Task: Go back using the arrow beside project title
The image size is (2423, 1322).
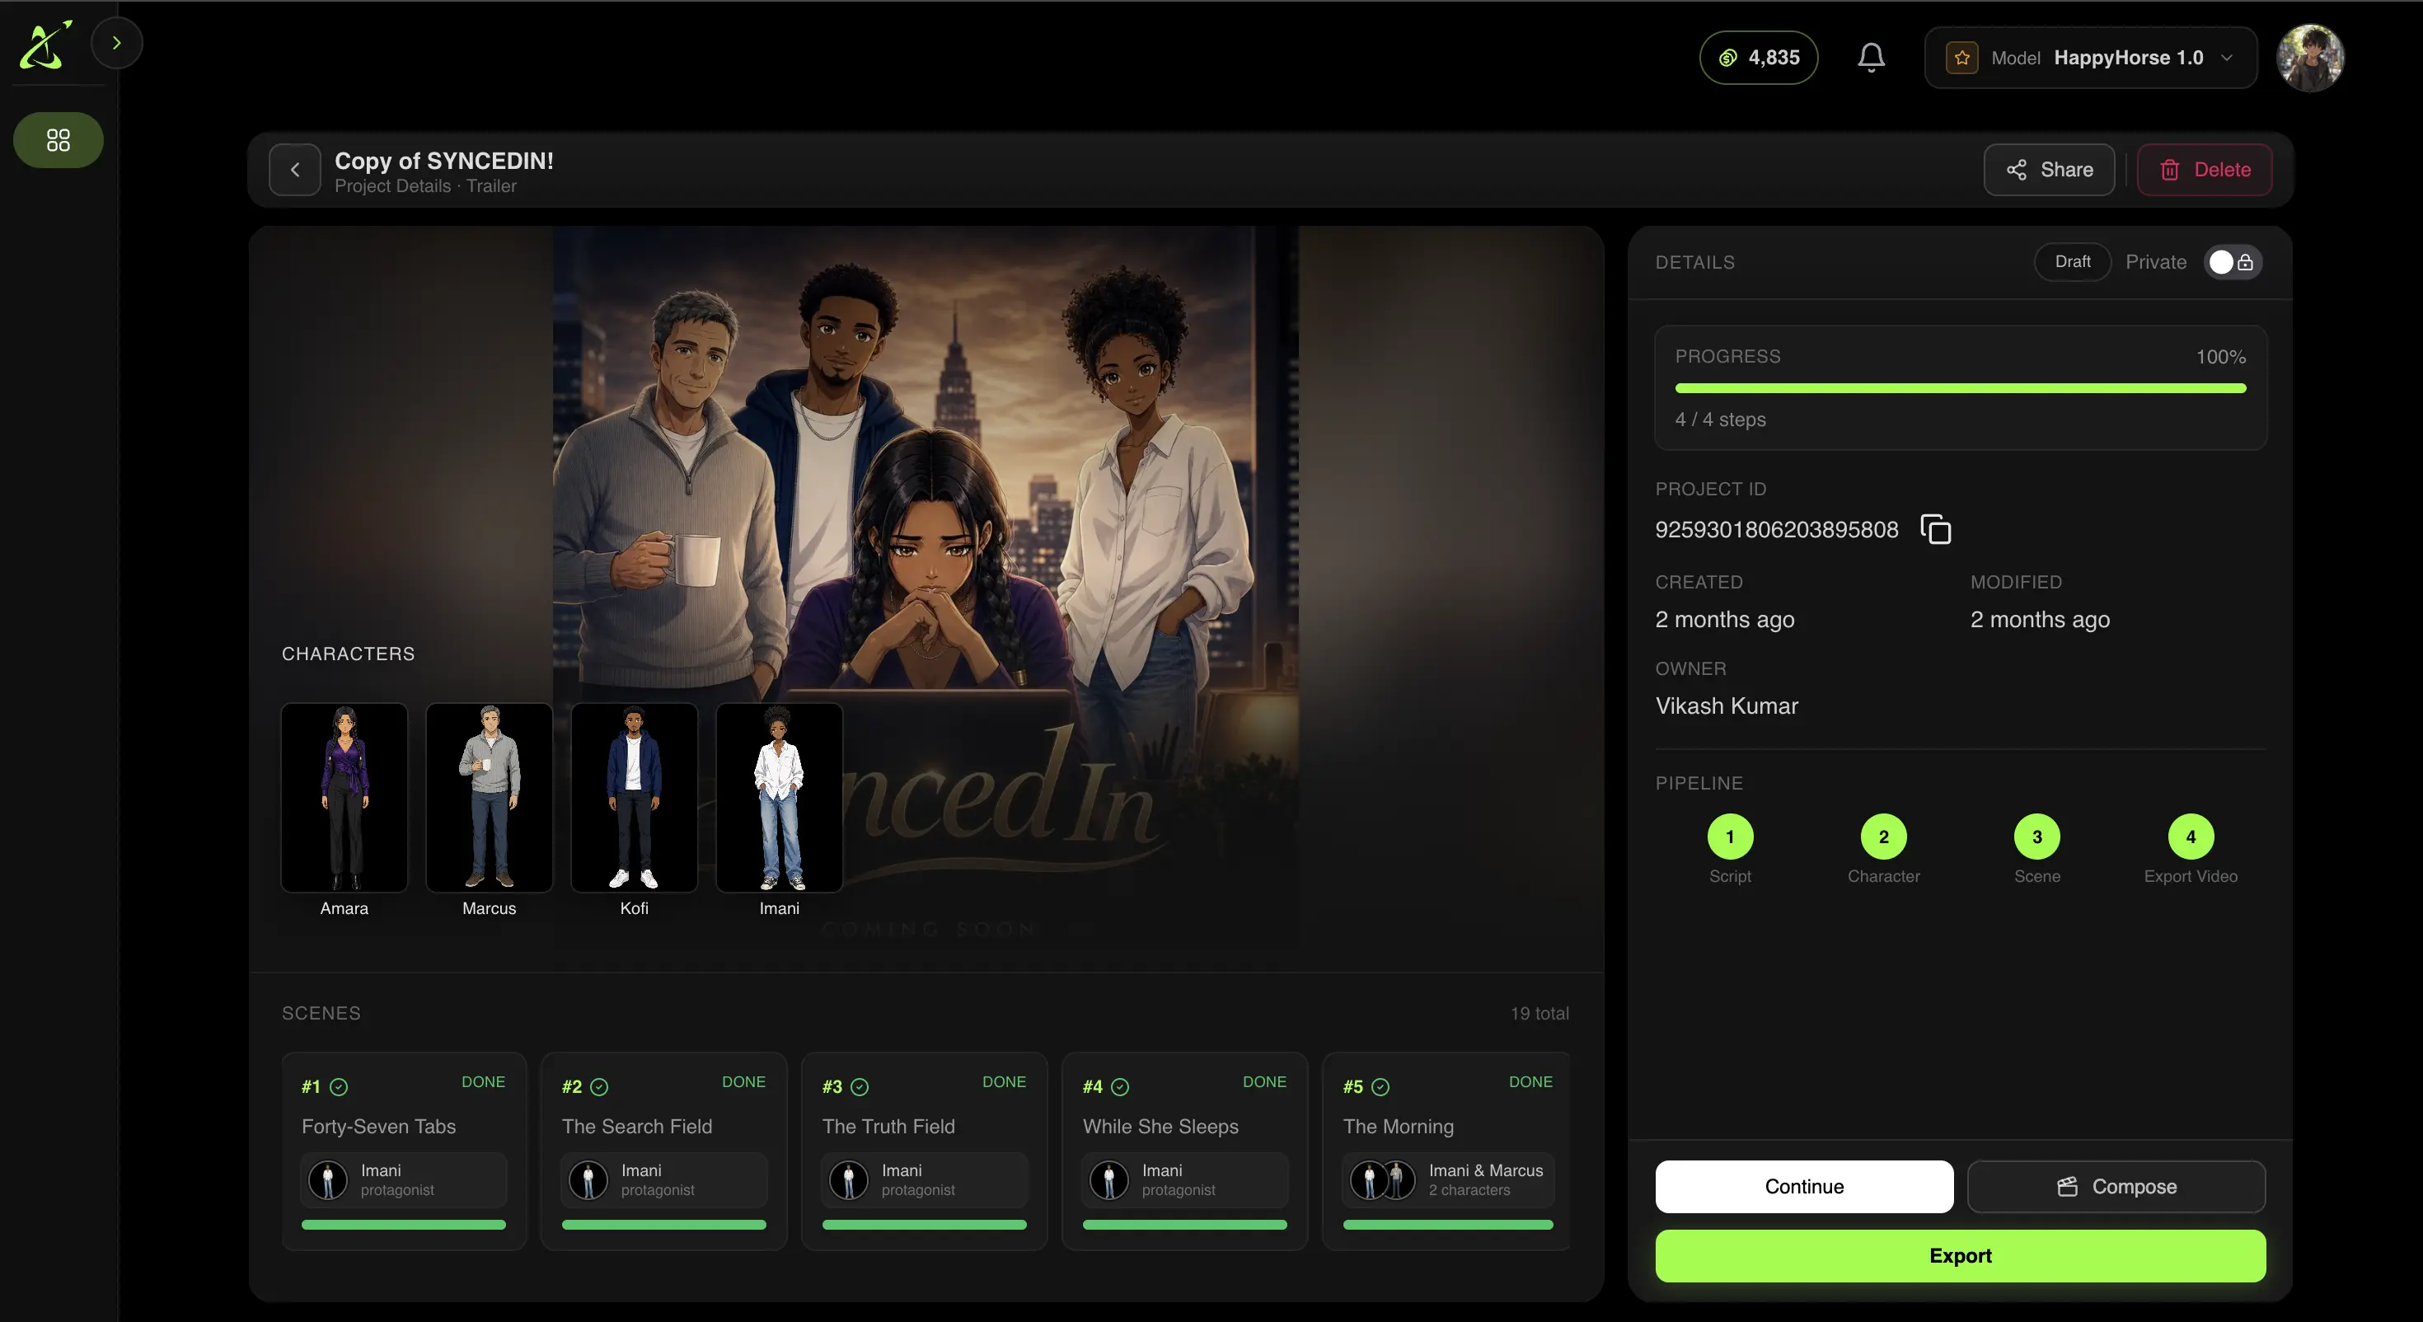Action: pos(295,171)
